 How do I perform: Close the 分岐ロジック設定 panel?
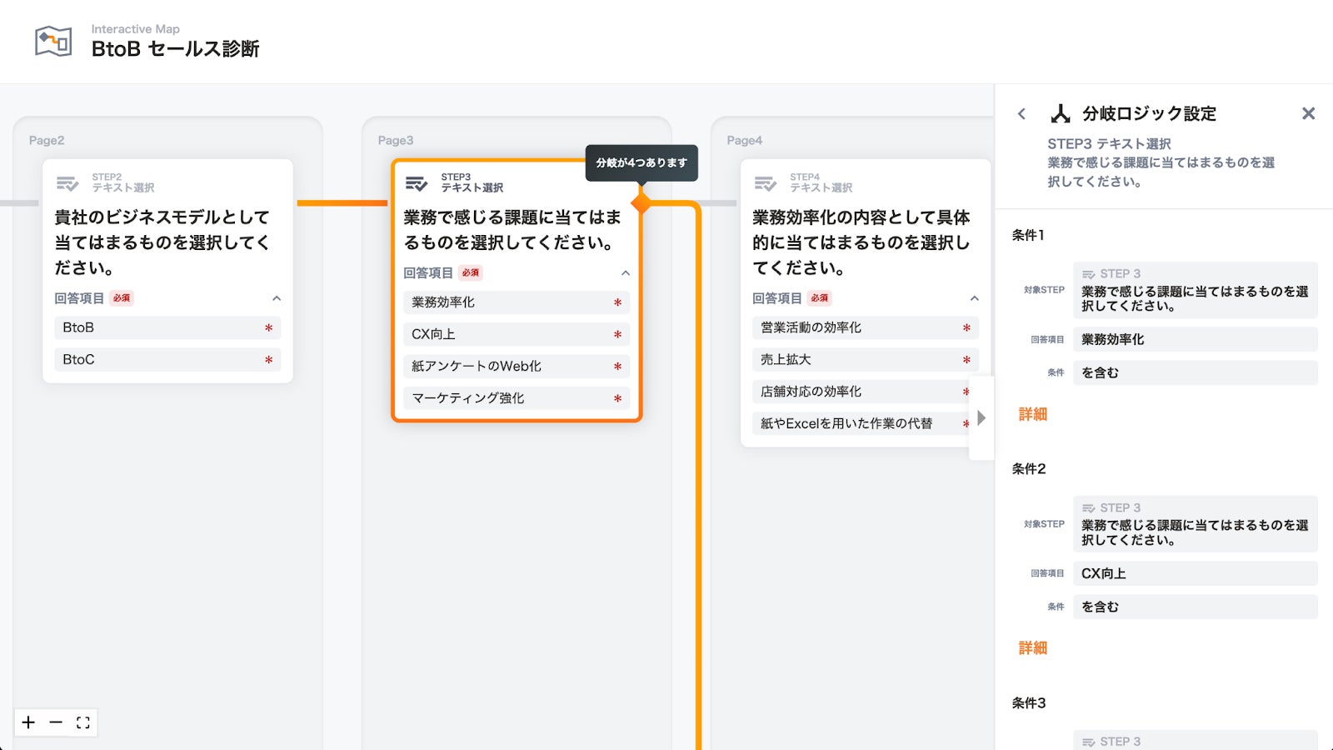pyautogui.click(x=1308, y=113)
